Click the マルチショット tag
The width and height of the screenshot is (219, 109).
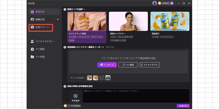84,37
